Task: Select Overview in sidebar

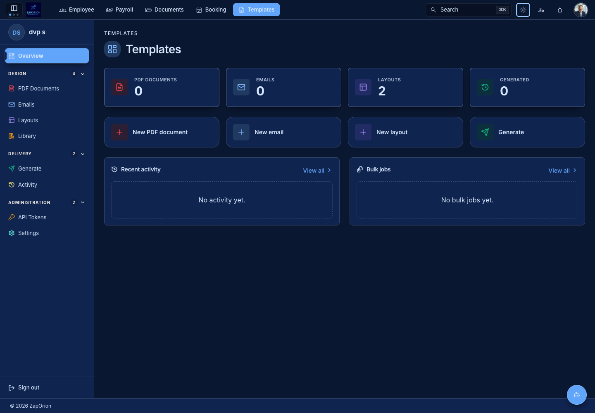Action: pyautogui.click(x=47, y=56)
